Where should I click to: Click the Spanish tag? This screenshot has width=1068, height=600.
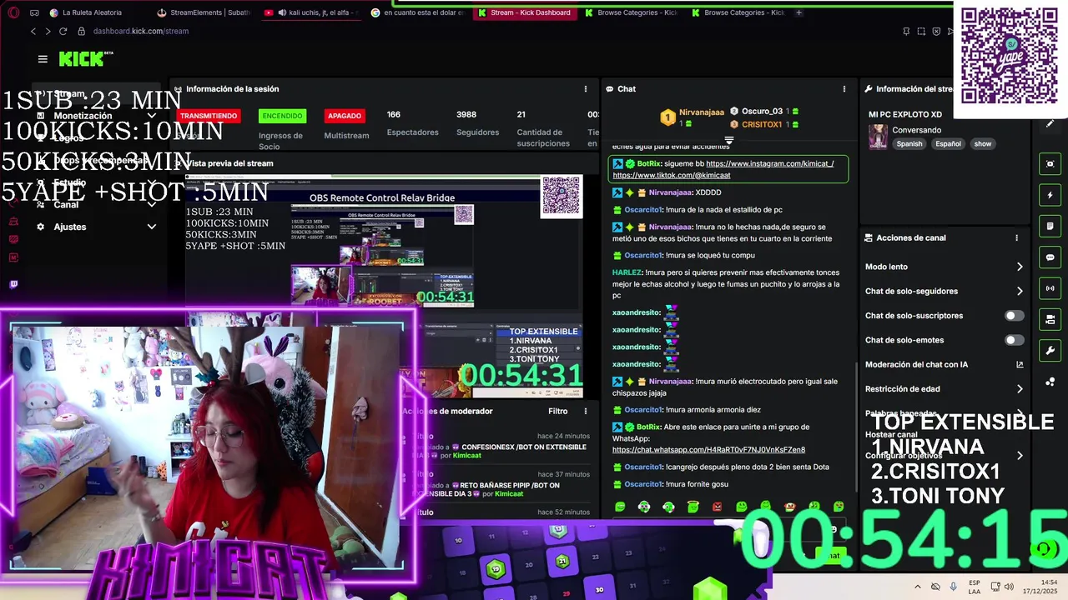[909, 144]
